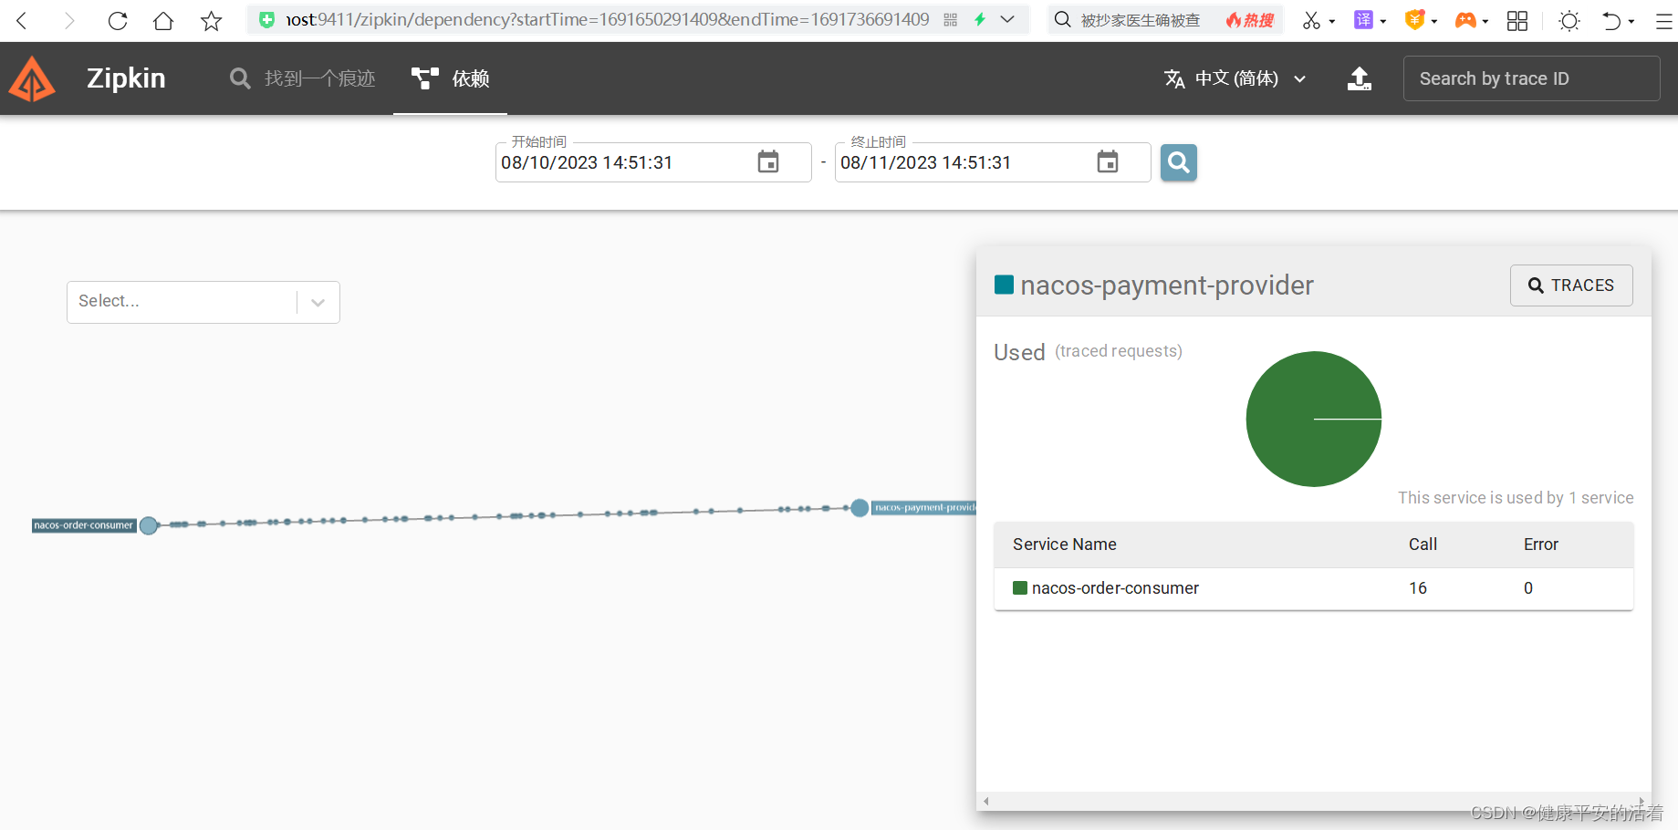Click the browser undo restore icon

click(x=1611, y=20)
